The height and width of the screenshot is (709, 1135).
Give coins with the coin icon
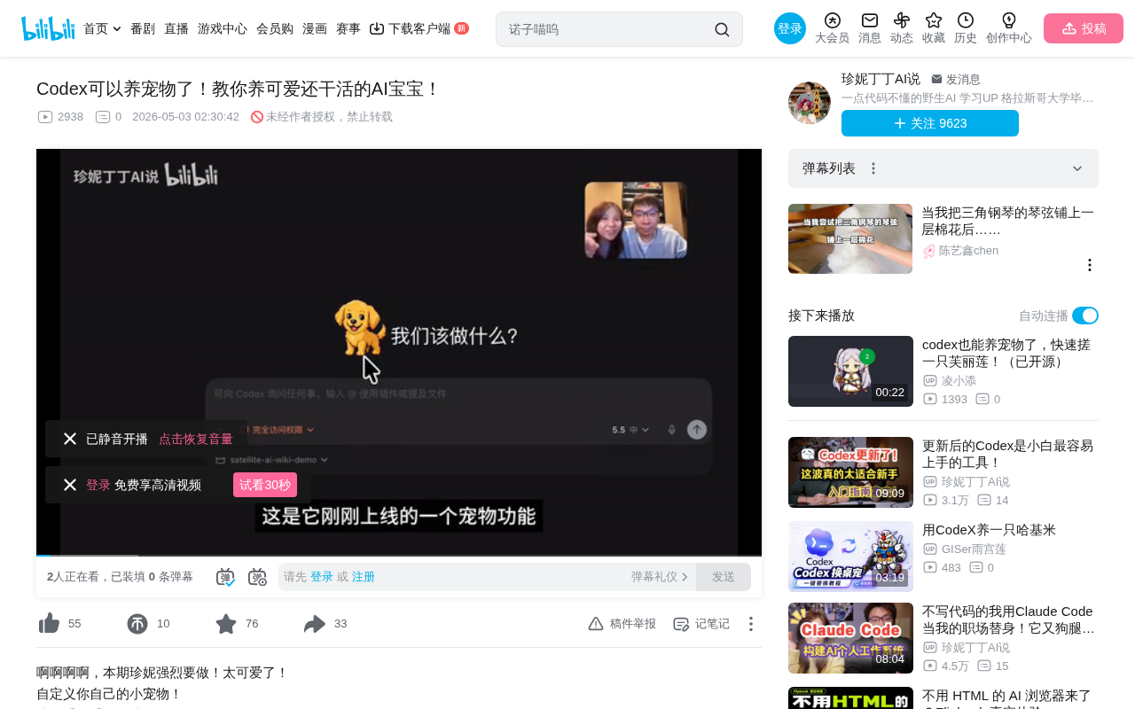[x=137, y=624]
